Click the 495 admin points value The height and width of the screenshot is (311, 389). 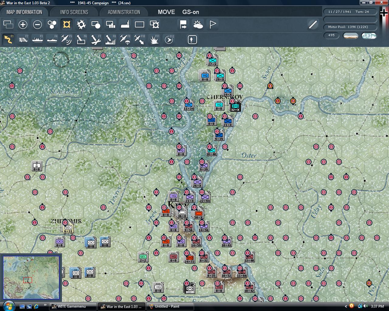331,35
